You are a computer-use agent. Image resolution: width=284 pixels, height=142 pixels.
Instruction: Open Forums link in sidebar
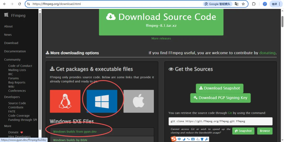(13, 78)
